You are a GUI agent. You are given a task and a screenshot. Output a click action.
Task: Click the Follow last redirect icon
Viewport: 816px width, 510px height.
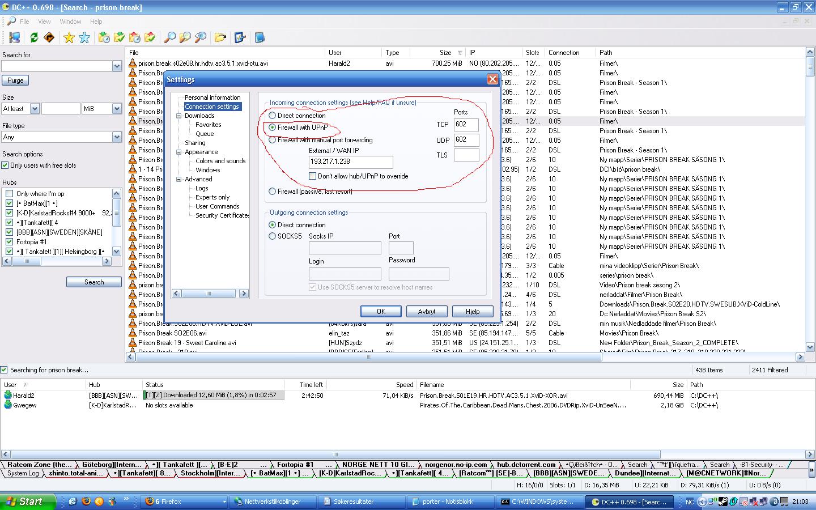(49, 37)
